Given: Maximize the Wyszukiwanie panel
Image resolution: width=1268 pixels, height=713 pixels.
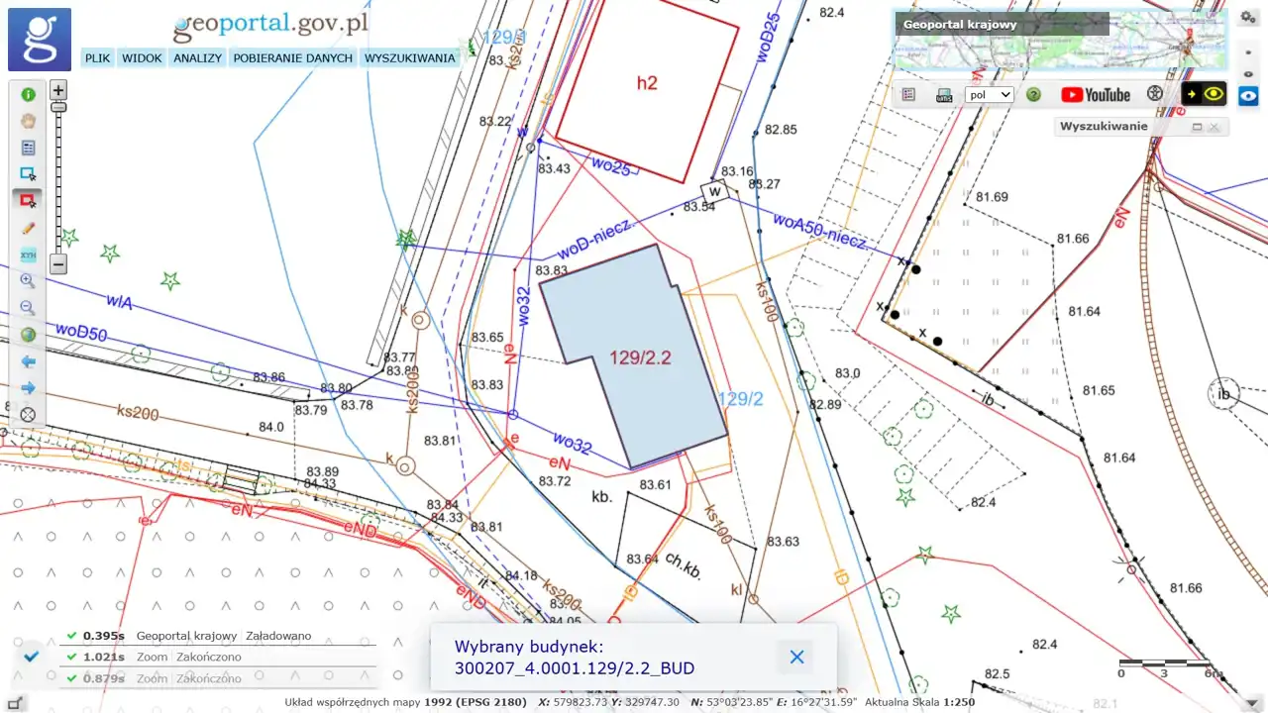Looking at the screenshot, I should pos(1197,127).
